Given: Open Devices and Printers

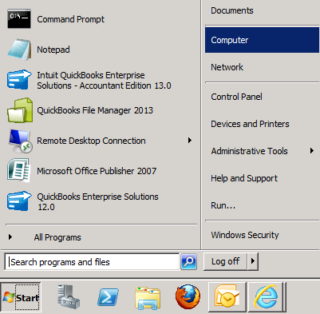Looking at the screenshot, I should tap(250, 124).
